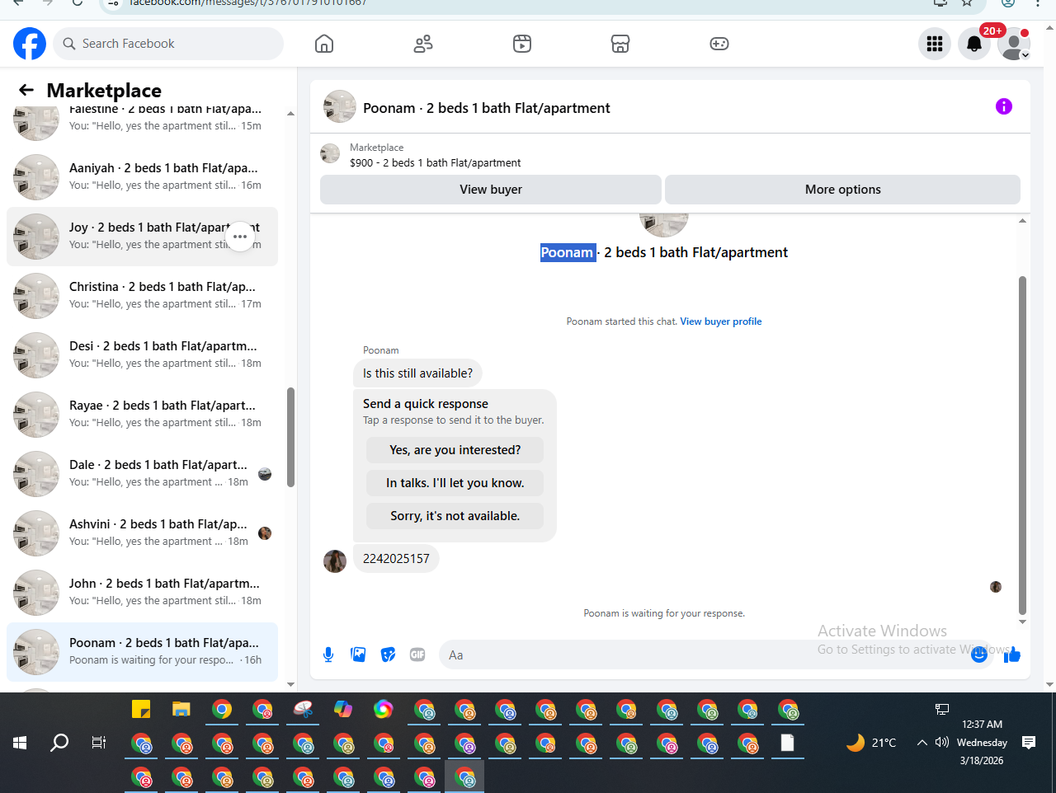Viewport: 1056px width, 793px height.
Task: Open Rayae conversation in the list
Action: [142, 415]
